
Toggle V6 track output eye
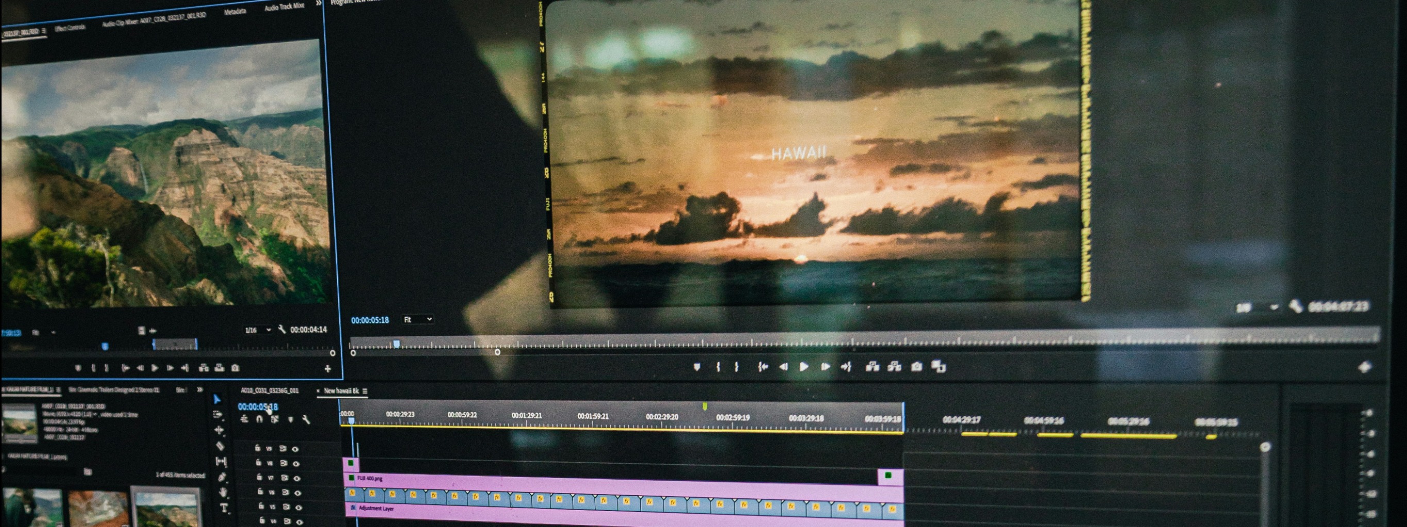pos(298,492)
